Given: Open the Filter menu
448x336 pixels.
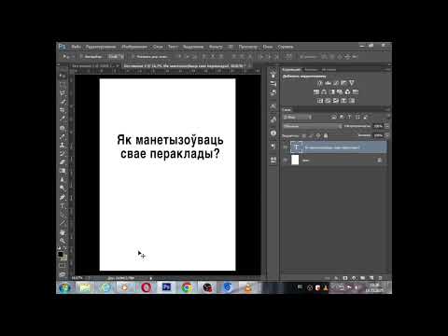Looking at the screenshot, I should [216, 47].
